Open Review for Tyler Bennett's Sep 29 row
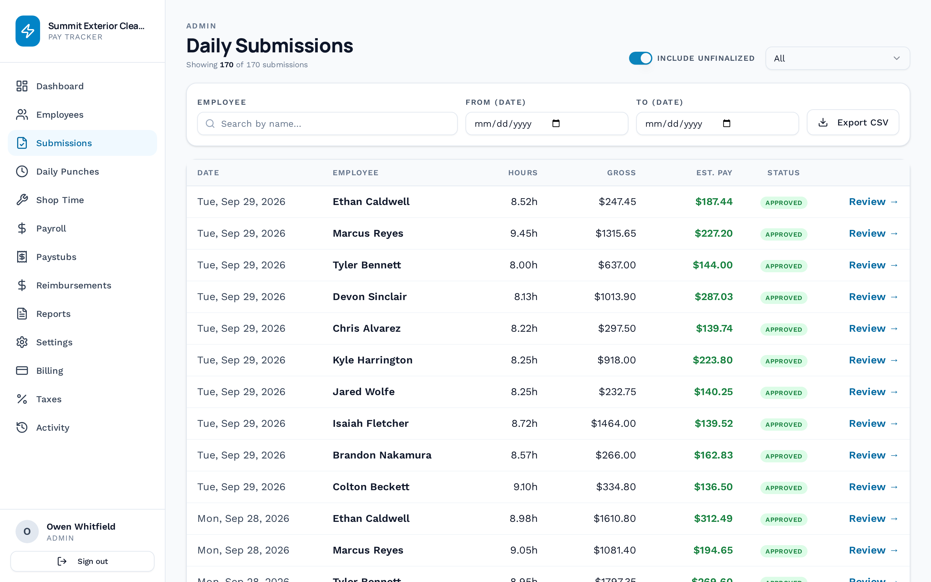The height and width of the screenshot is (582, 931). coord(873,265)
